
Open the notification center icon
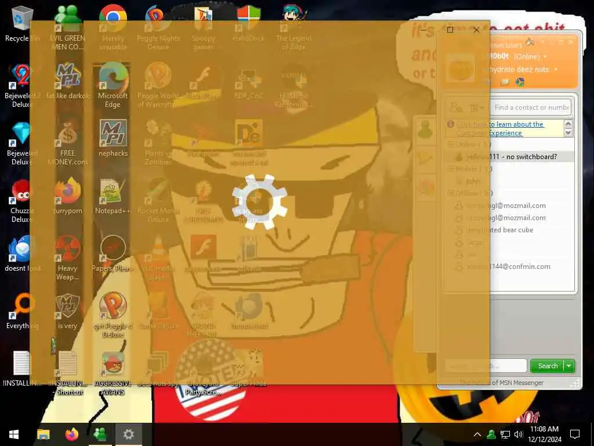[575, 434]
